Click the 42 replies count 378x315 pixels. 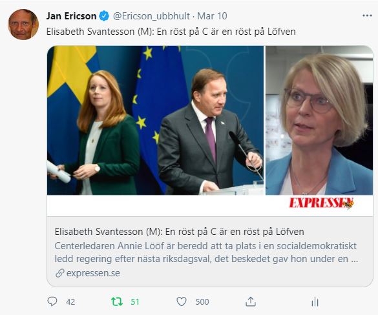(70, 301)
